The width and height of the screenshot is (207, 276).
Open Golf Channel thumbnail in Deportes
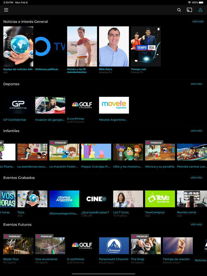pyautogui.click(x=82, y=105)
